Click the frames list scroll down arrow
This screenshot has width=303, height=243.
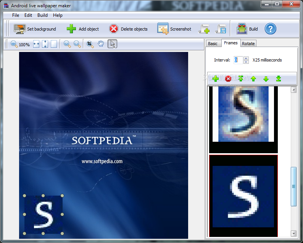click(x=294, y=233)
